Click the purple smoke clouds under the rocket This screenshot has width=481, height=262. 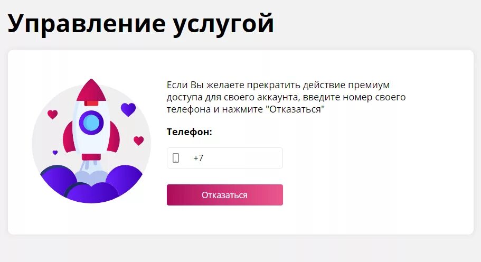click(91, 185)
